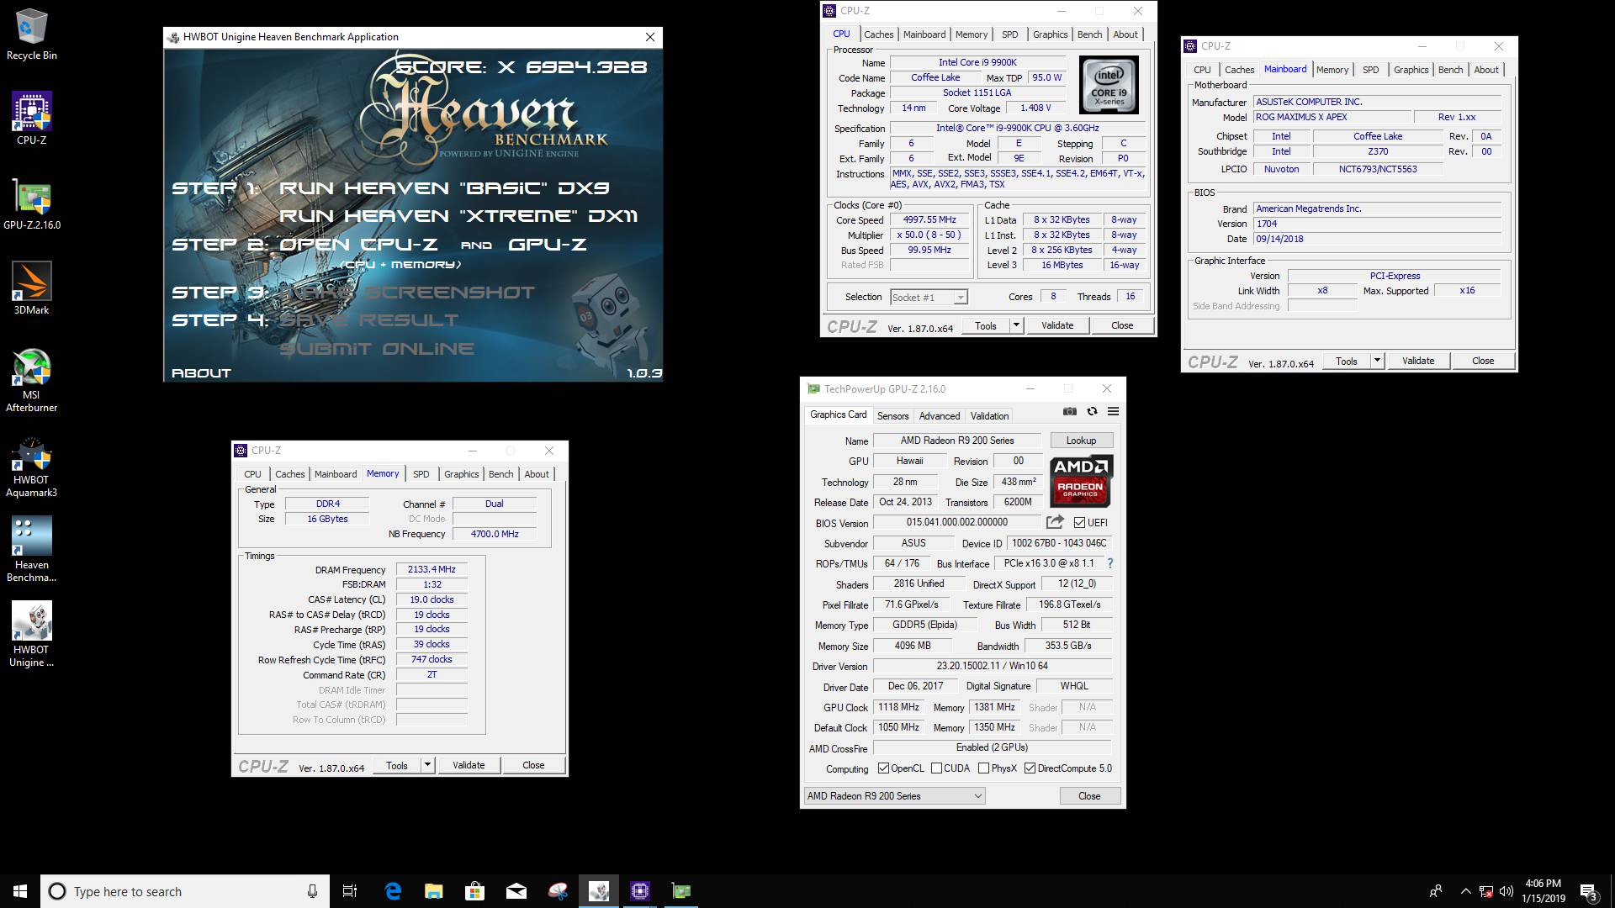
Task: Open the Tools dropdown arrow in CPU tab window
Action: point(1016,325)
